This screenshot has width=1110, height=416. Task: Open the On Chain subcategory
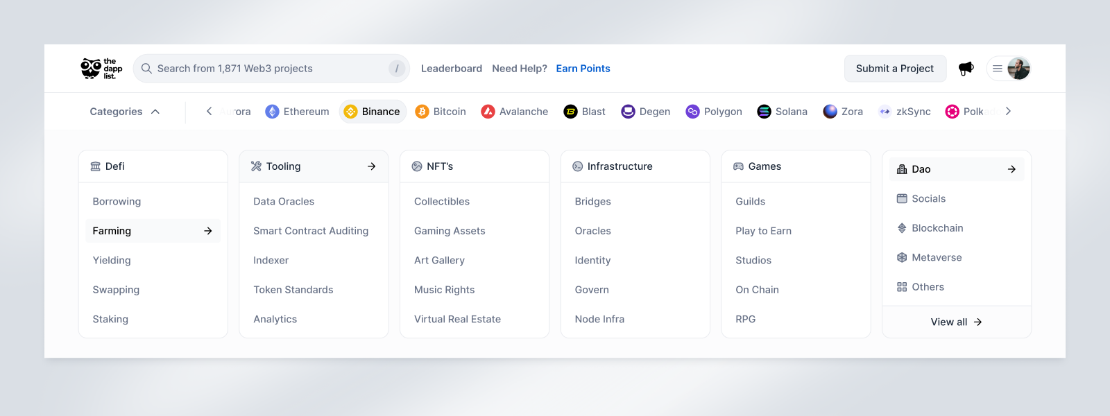[x=757, y=290]
